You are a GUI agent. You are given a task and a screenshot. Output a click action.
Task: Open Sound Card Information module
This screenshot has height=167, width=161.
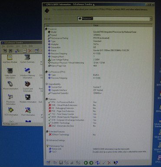pos(28,86)
